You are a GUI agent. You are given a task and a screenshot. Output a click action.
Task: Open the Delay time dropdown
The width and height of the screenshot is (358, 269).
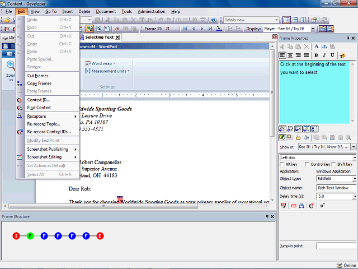[355, 196]
